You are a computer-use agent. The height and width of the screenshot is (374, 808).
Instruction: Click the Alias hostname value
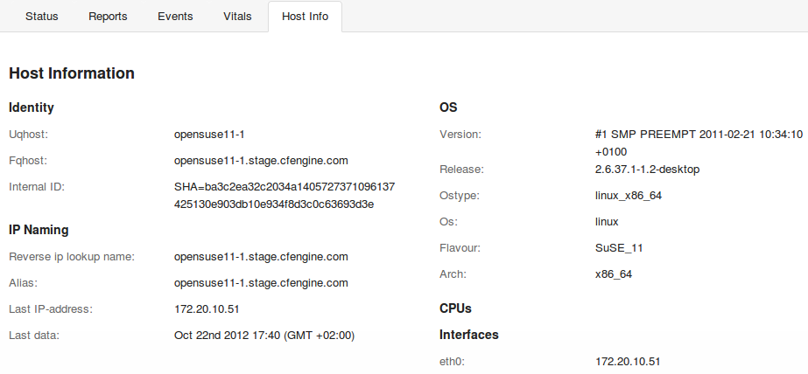pyautogui.click(x=261, y=283)
